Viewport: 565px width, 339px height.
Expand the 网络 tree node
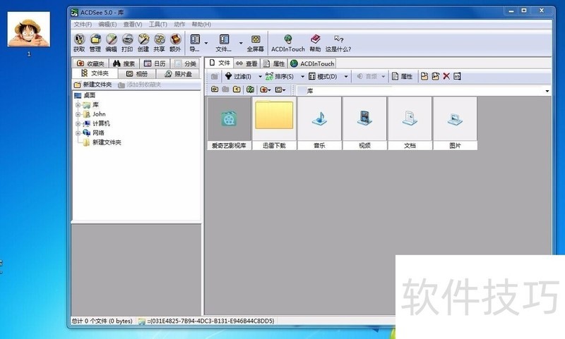(78, 133)
